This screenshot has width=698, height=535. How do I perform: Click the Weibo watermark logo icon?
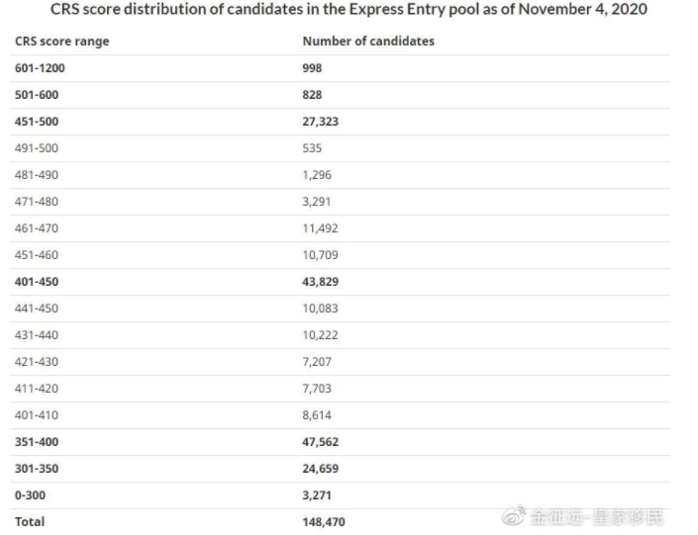(x=514, y=516)
